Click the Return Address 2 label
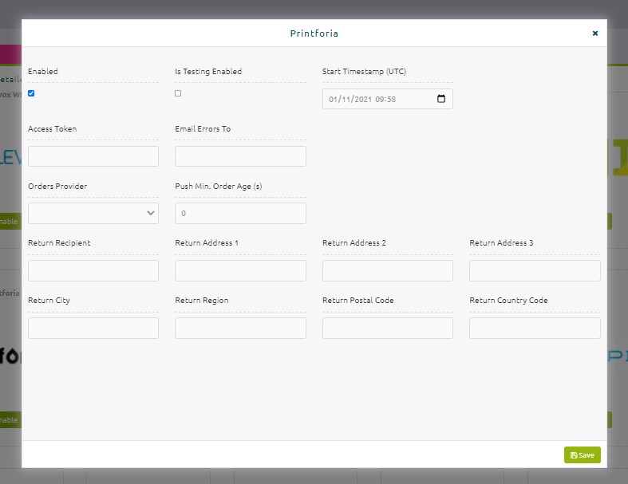 (354, 242)
